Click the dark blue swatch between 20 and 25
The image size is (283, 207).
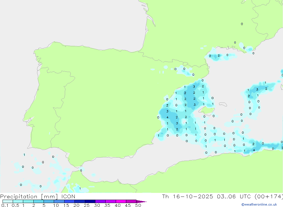coord(80,201)
